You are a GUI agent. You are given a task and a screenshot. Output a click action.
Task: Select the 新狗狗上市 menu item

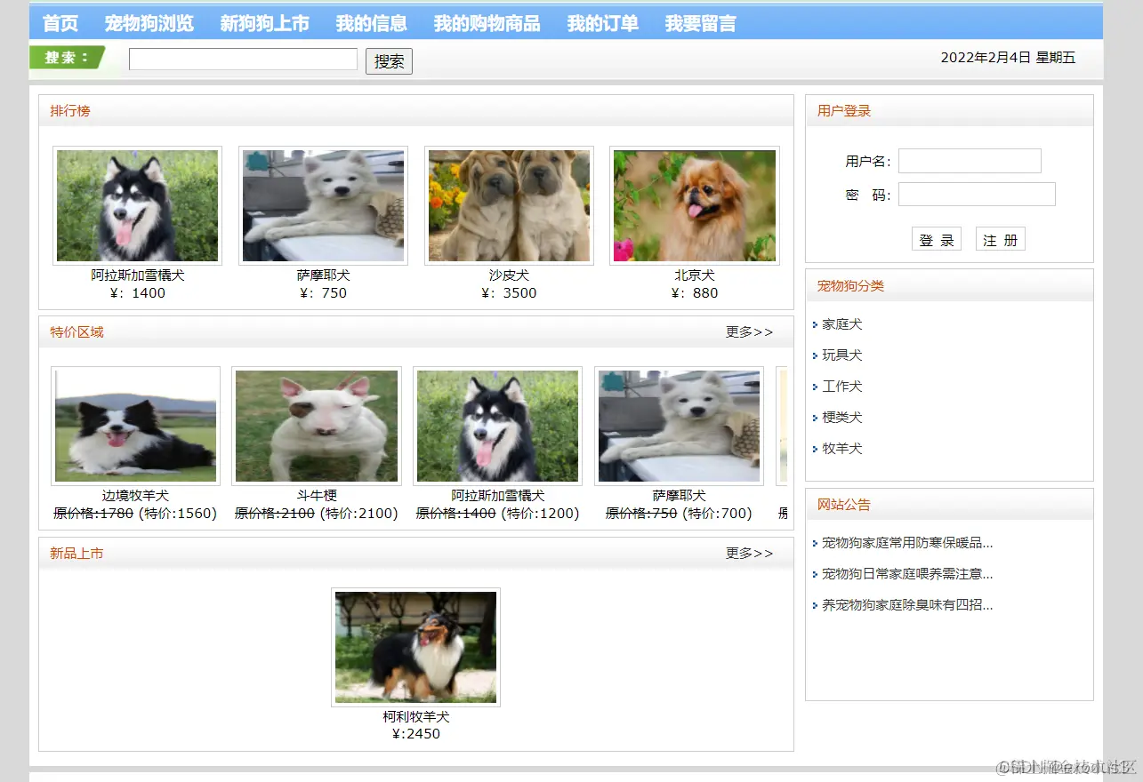[x=263, y=23]
